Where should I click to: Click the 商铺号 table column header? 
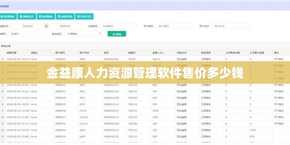(132, 53)
